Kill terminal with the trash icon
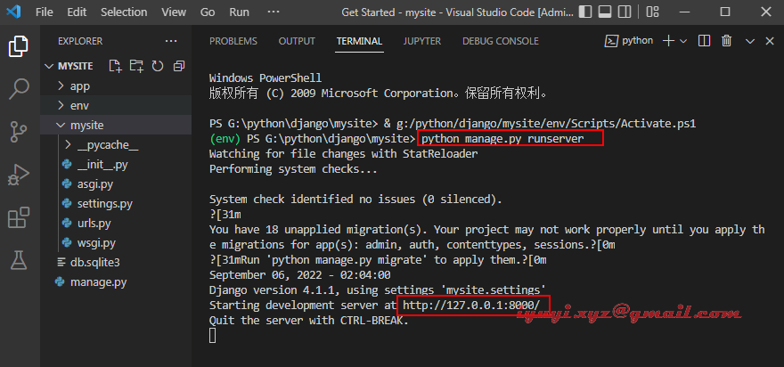This screenshot has height=367, width=784. pos(726,41)
